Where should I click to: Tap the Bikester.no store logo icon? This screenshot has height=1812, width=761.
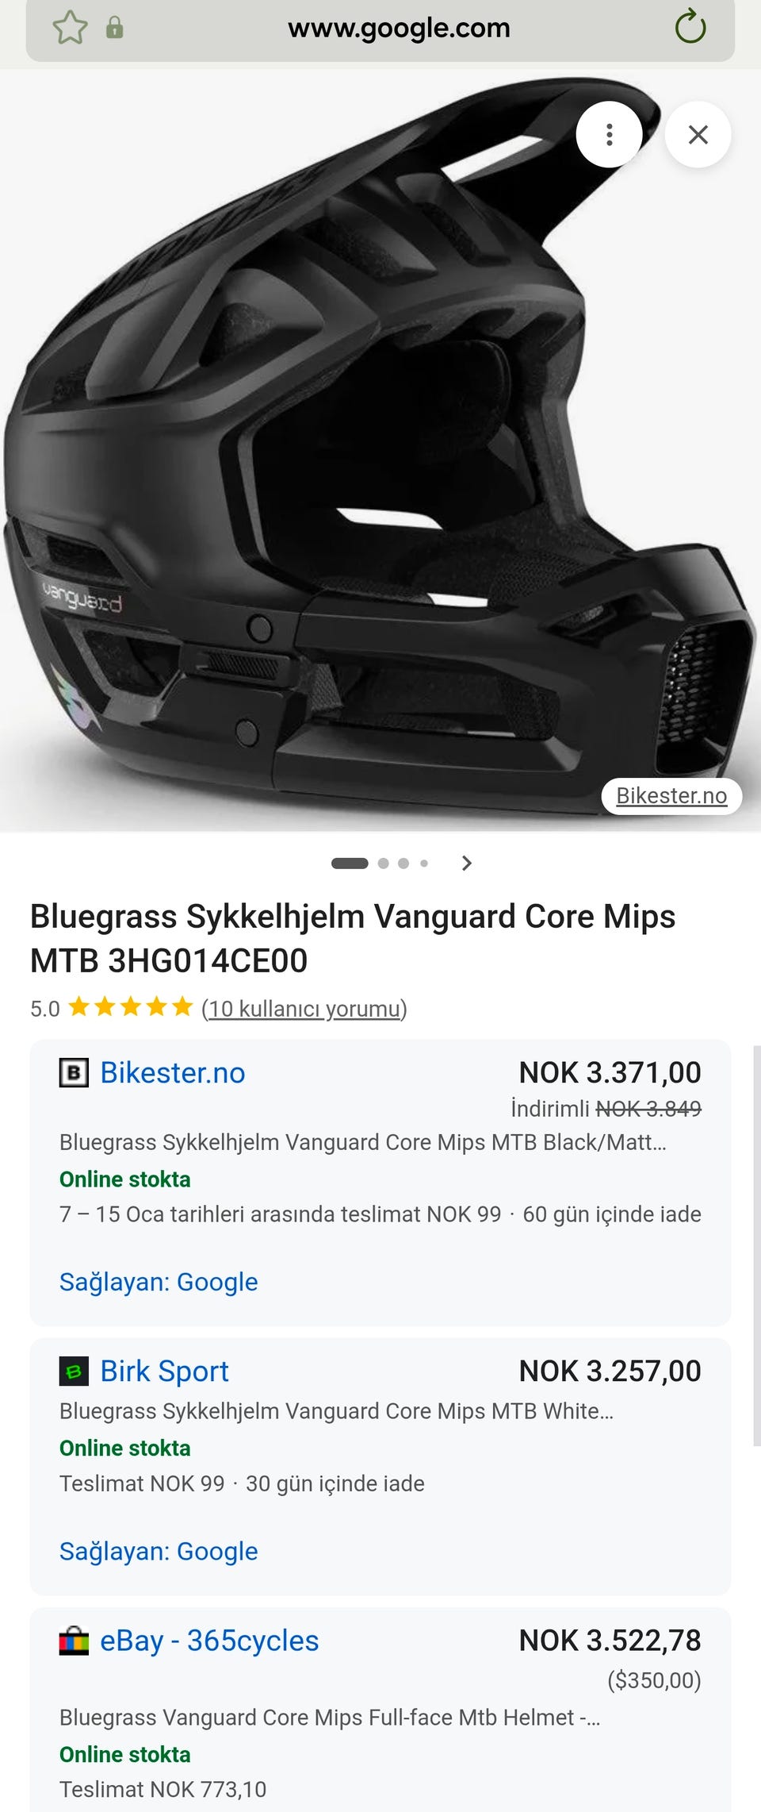tap(74, 1073)
